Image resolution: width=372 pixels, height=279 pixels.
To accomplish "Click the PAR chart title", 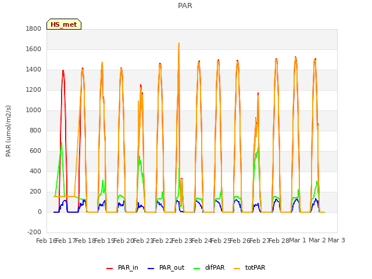I will click(x=185, y=5).
